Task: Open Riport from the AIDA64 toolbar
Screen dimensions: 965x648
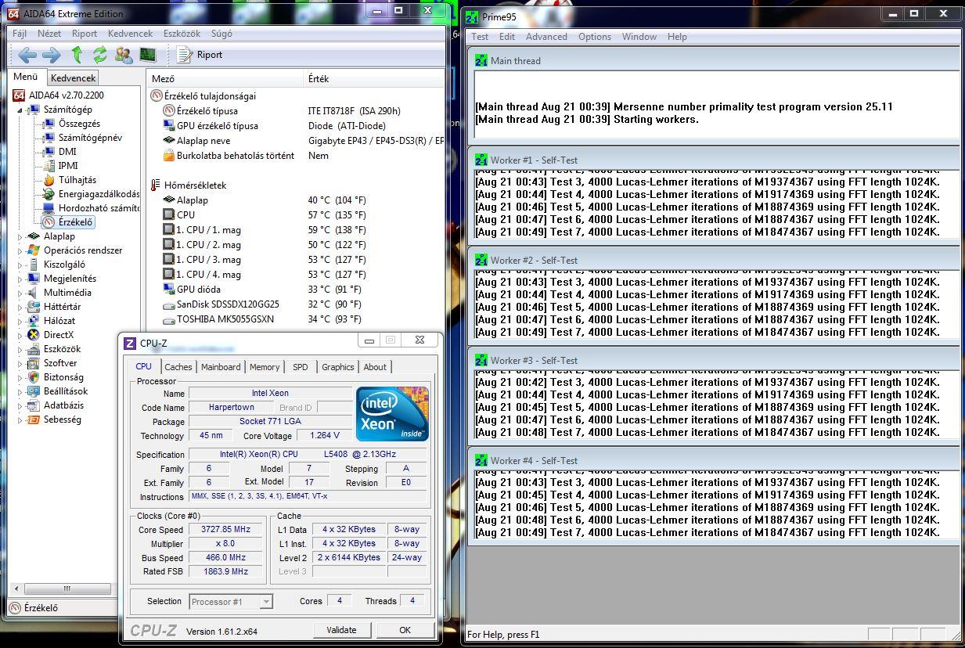Action: point(200,55)
